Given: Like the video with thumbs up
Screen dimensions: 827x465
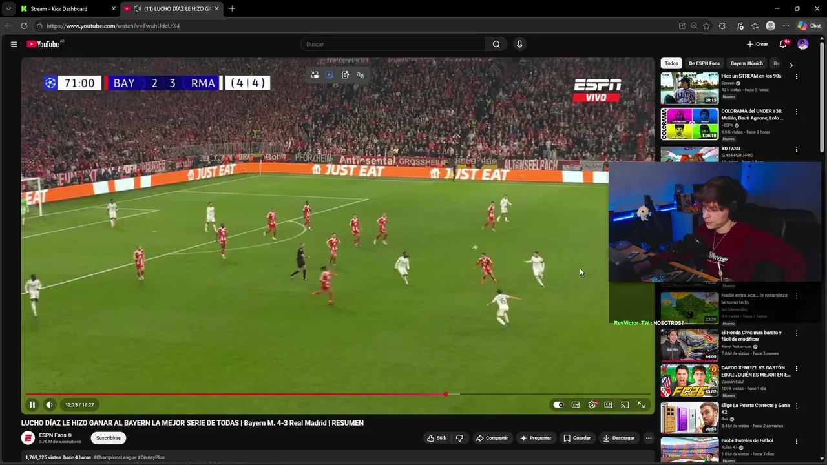Looking at the screenshot, I should pyautogui.click(x=437, y=438).
